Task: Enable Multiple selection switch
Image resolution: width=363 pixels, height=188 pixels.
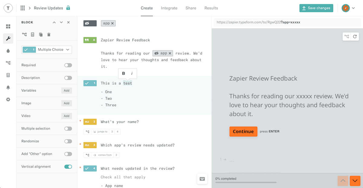Action: point(68,129)
